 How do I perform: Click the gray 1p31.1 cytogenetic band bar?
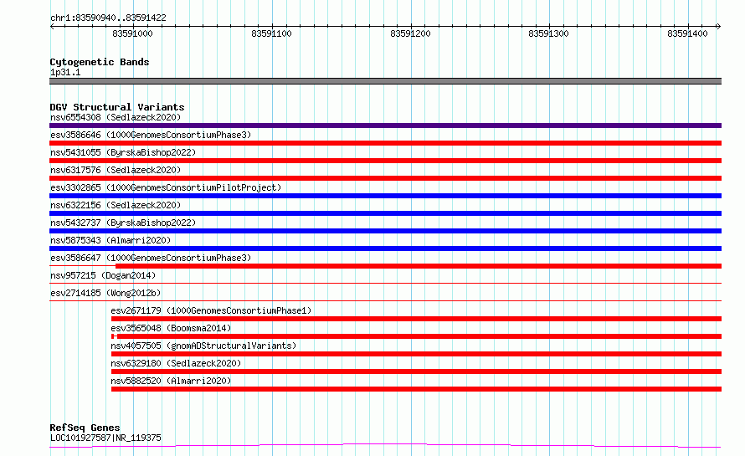(385, 81)
